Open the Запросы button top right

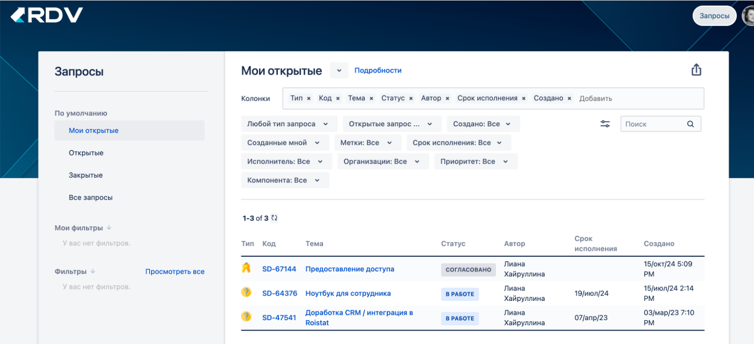[x=714, y=16]
